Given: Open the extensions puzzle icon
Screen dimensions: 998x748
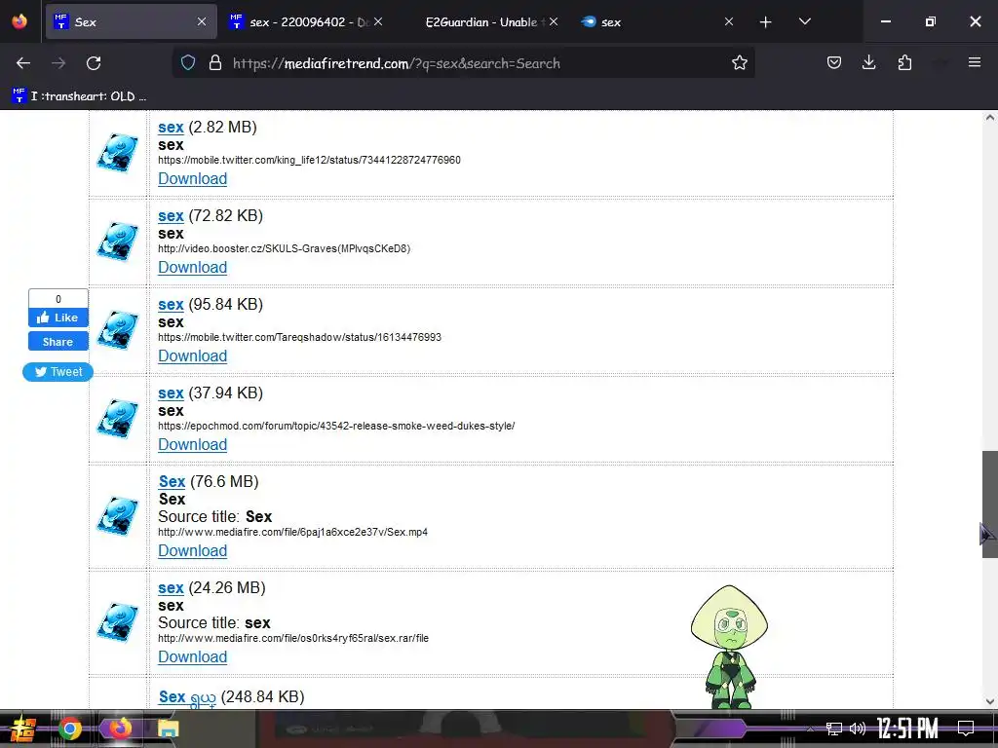Looking at the screenshot, I should pos(904,63).
